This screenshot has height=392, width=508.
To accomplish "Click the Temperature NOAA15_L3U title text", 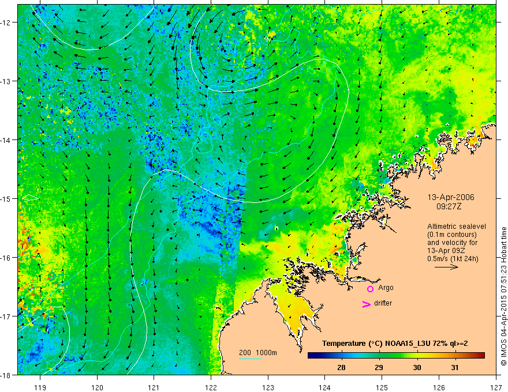I will click(395, 344).
